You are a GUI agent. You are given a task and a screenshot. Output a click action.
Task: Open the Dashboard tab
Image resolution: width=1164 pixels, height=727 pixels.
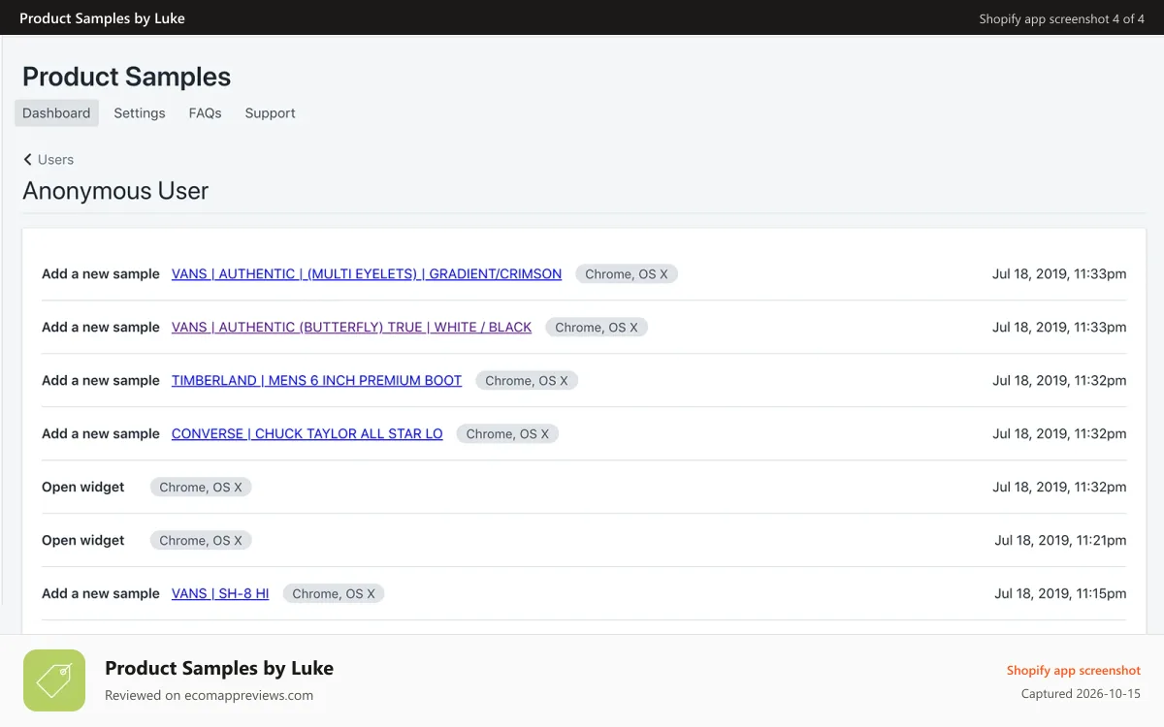pos(56,112)
